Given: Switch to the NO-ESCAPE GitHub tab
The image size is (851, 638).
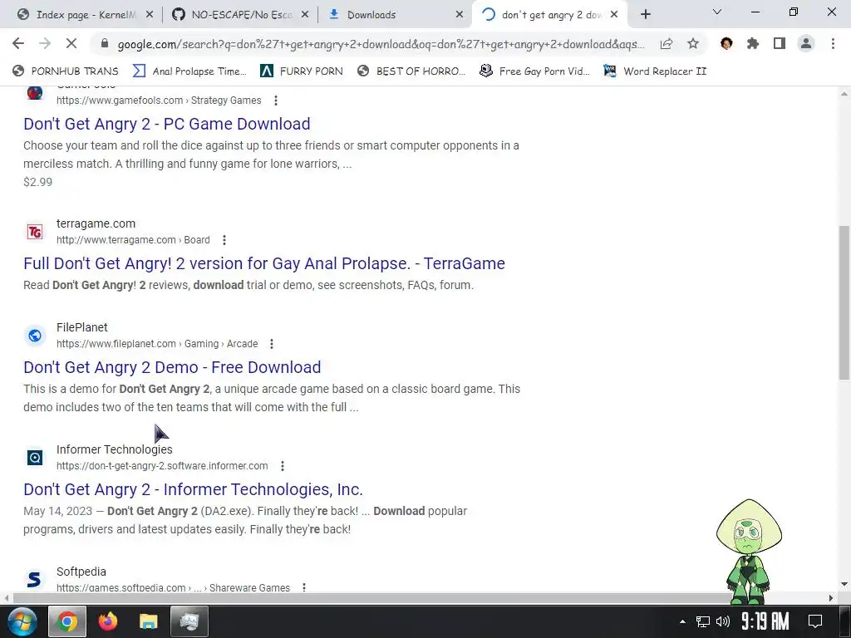Looking at the screenshot, I should coord(240,15).
